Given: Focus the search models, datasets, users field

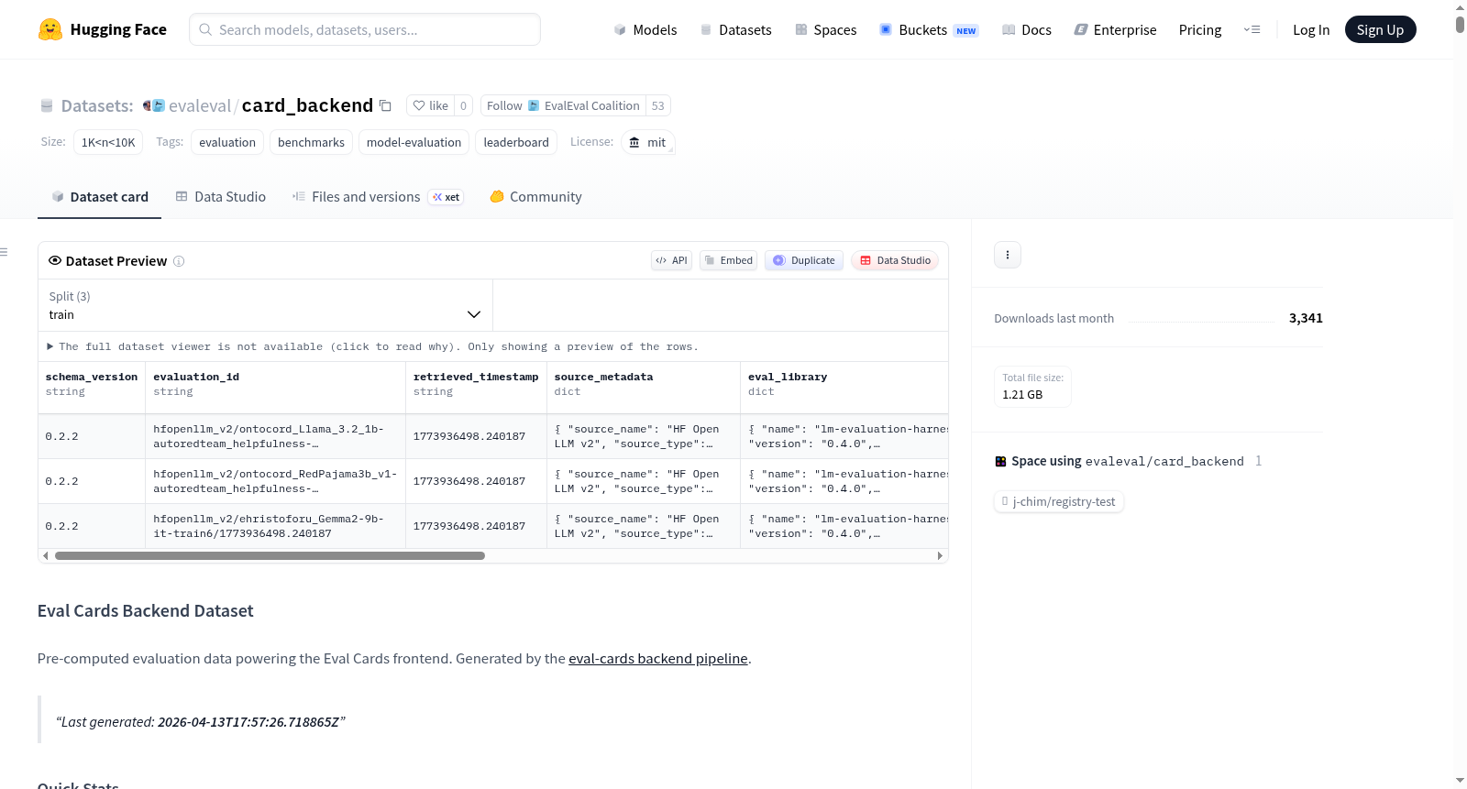Looking at the screenshot, I should 365,29.
